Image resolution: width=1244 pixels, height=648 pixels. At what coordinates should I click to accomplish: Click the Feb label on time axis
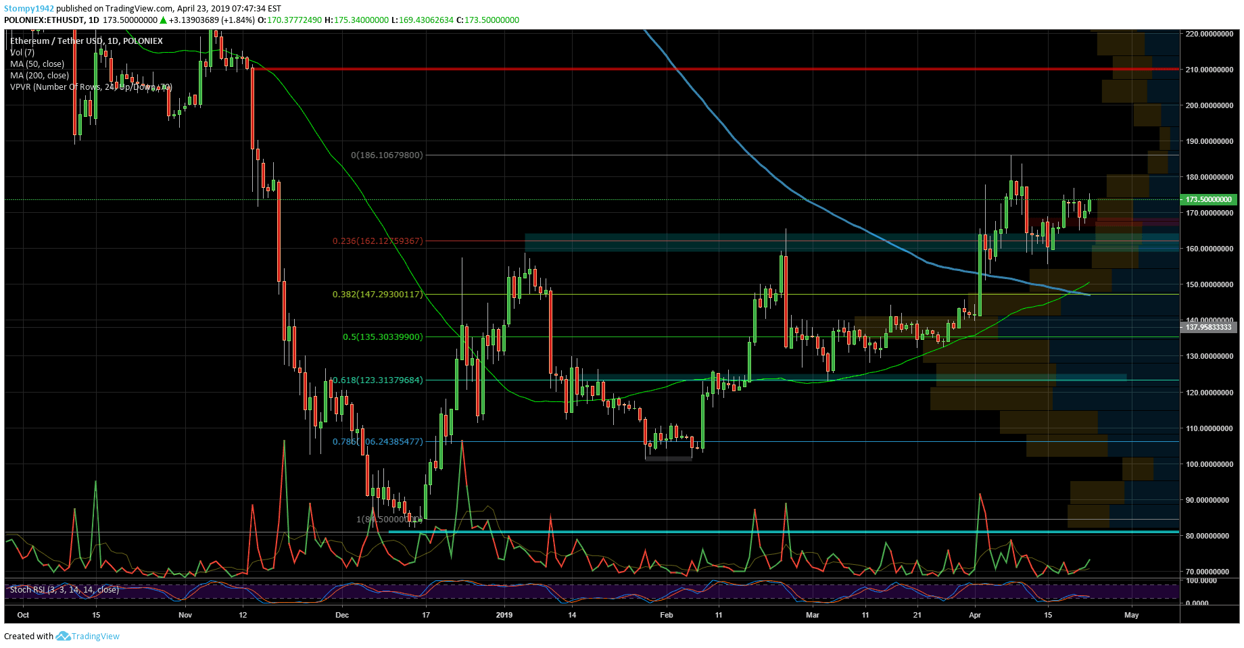[667, 615]
